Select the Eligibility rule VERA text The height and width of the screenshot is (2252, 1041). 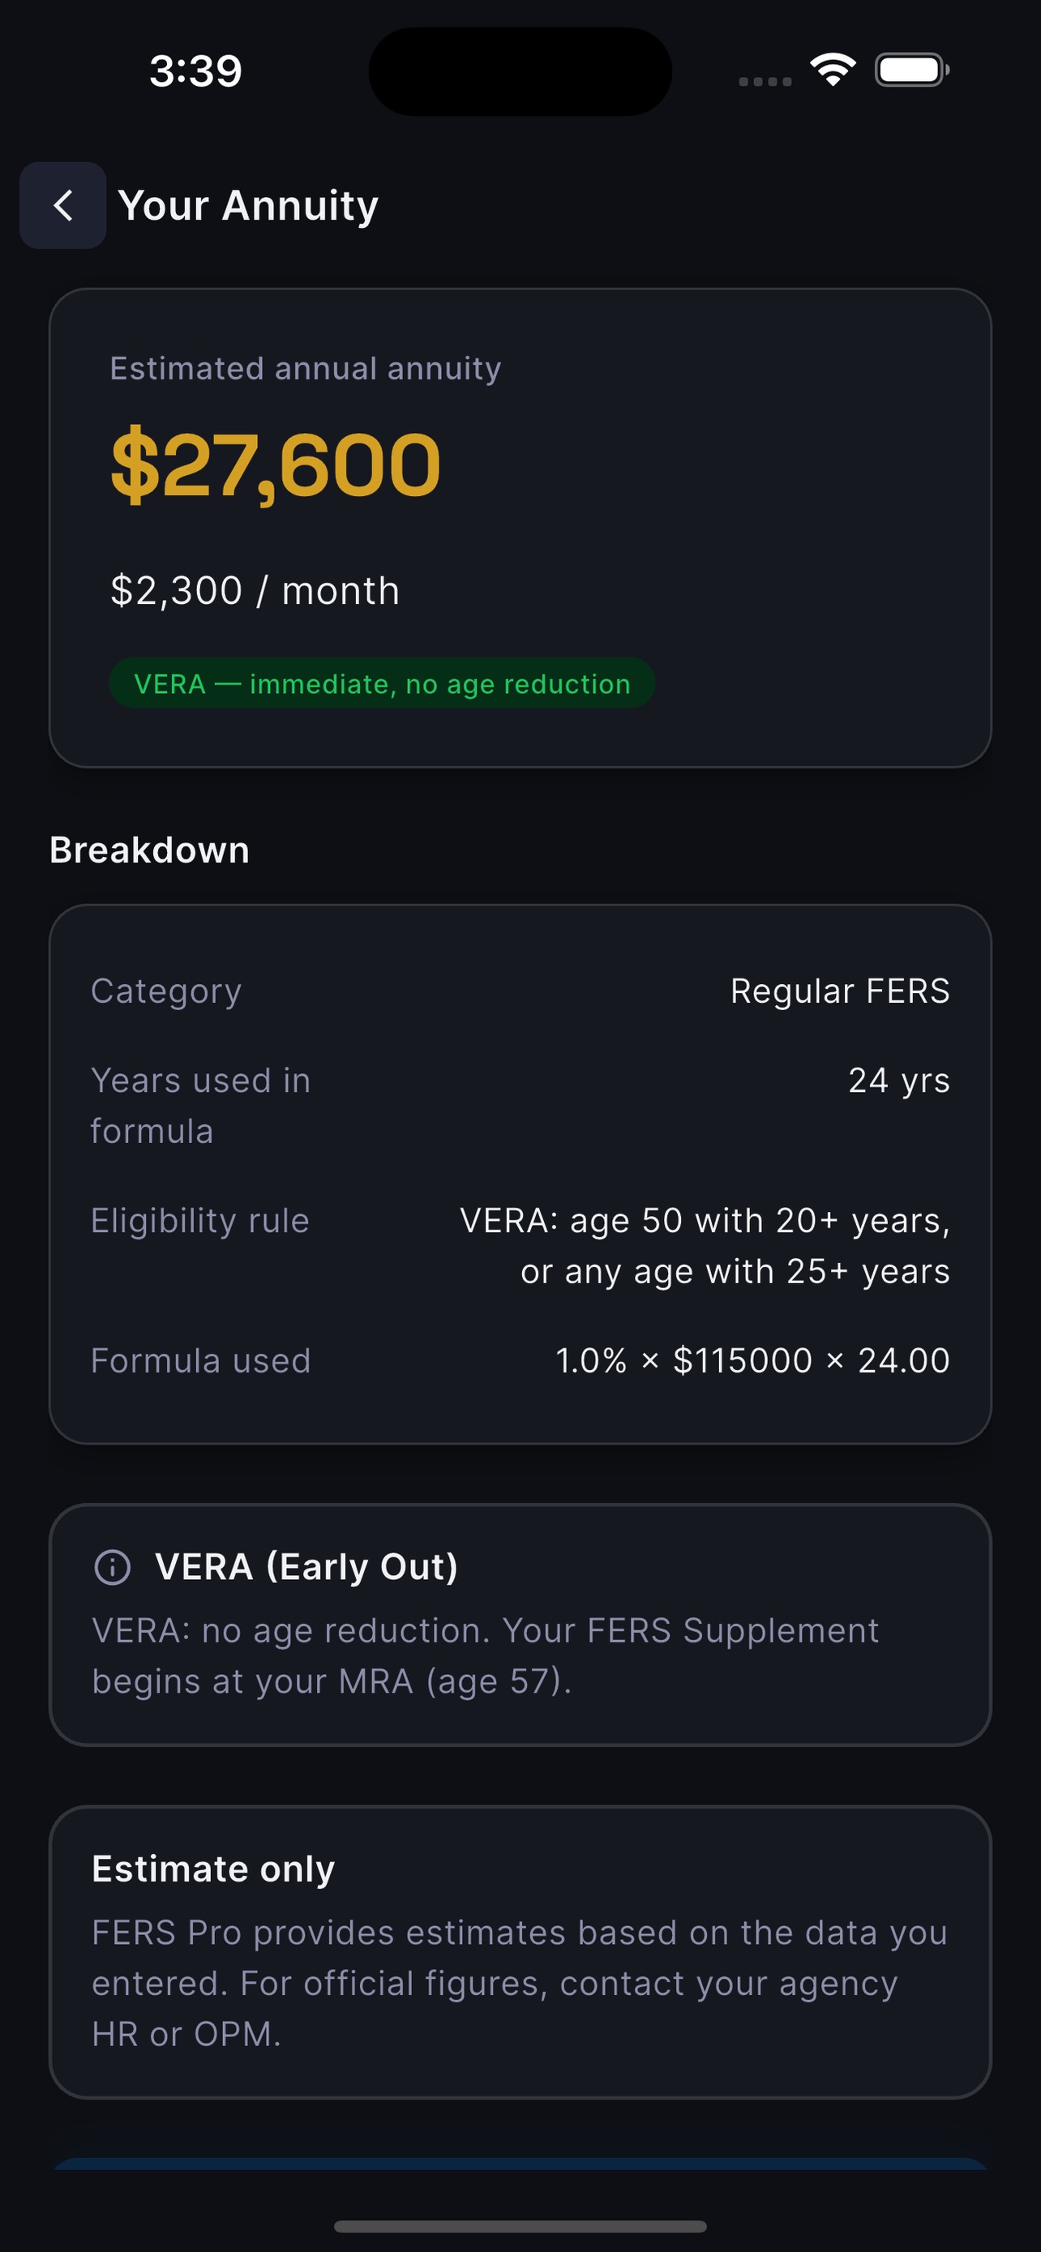coord(705,1245)
